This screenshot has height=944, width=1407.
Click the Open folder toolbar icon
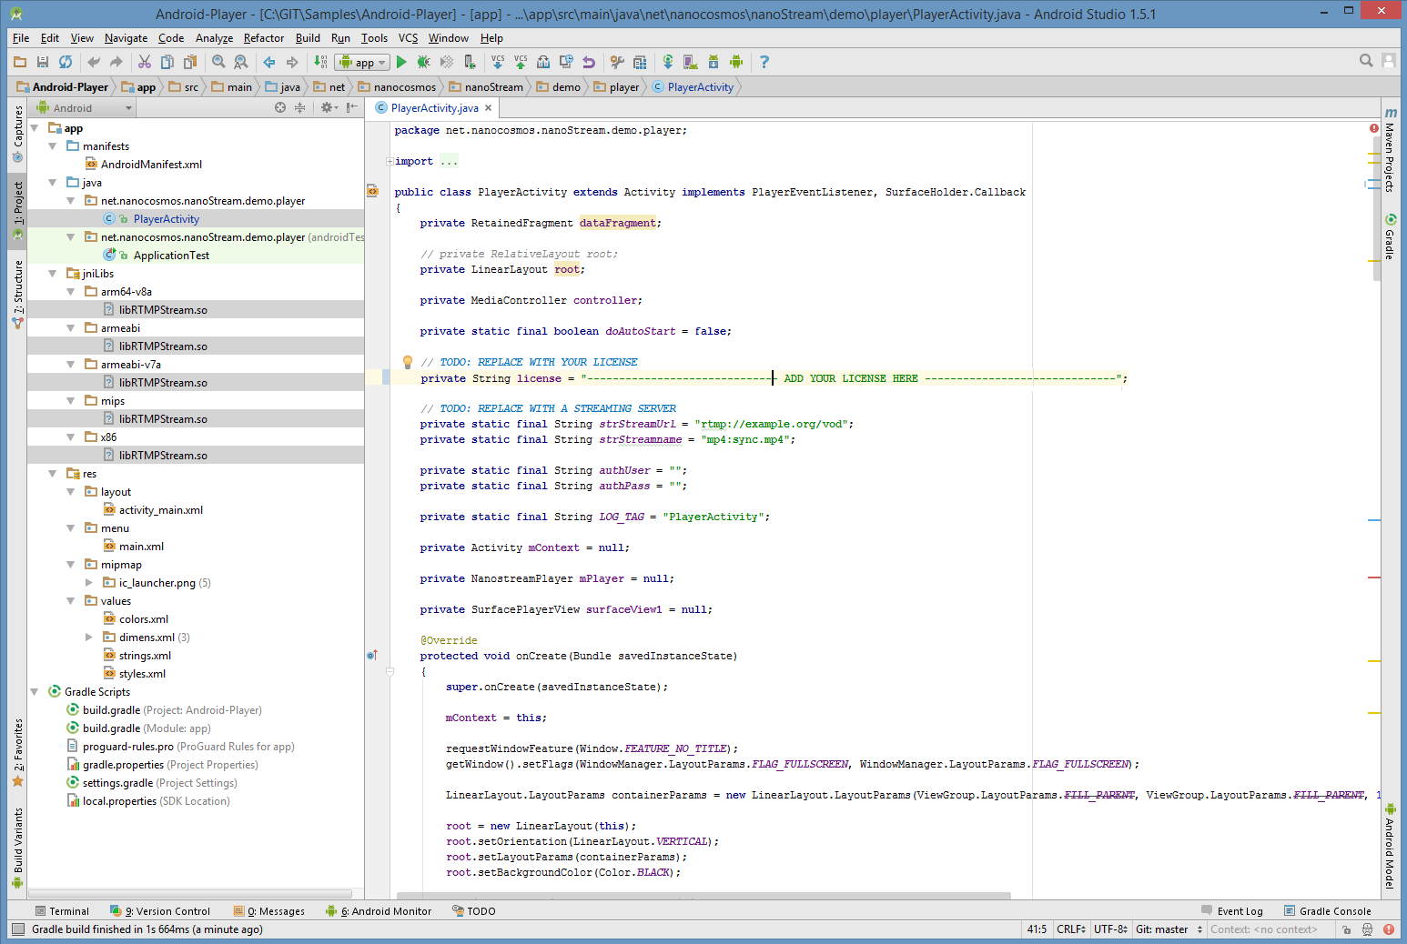(x=20, y=62)
